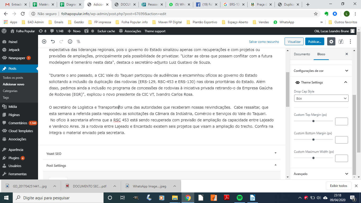Expand the Configurações de cor section

coord(347,71)
